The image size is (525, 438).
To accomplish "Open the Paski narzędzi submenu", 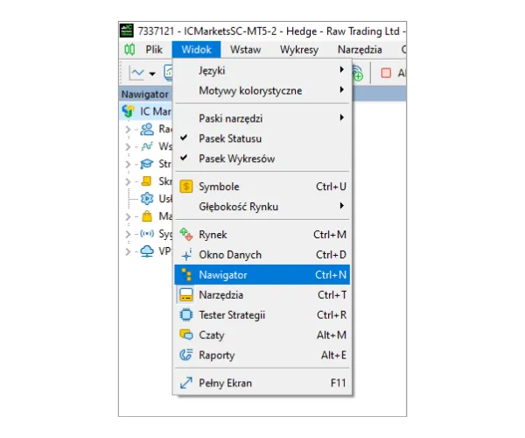I will pos(262,118).
